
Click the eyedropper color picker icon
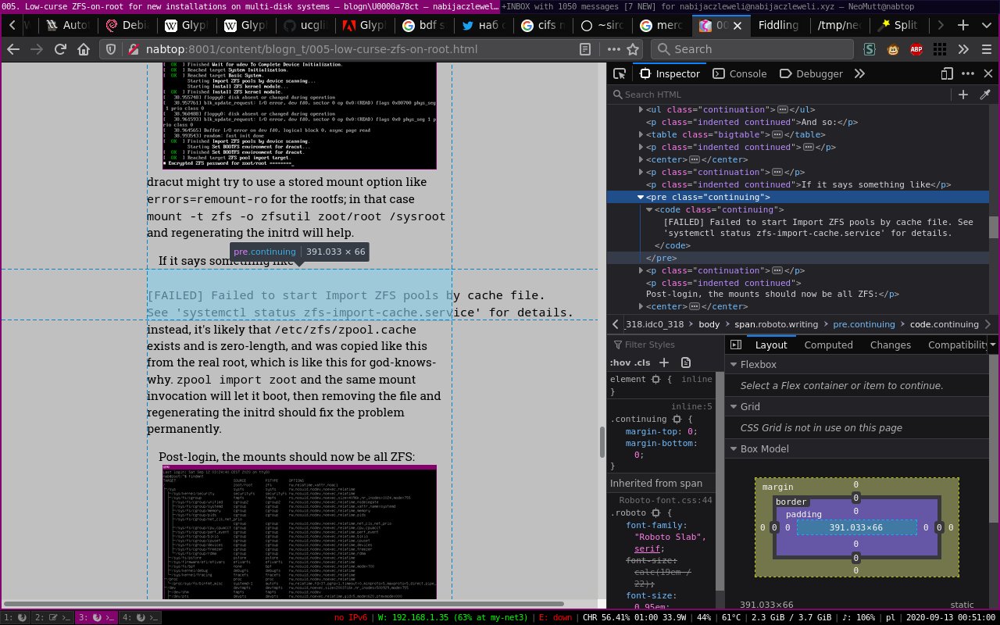985,95
